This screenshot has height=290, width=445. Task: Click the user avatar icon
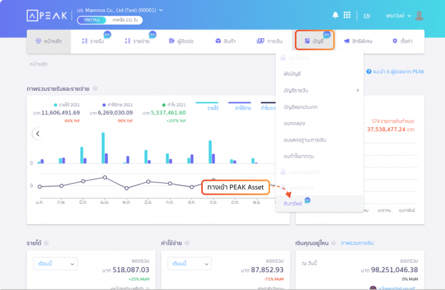tap(419, 16)
